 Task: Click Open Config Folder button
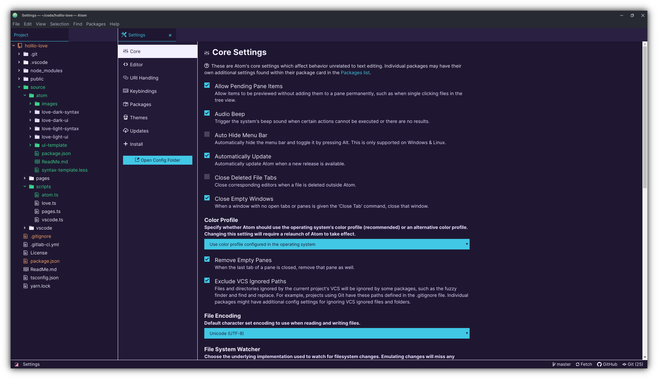[x=158, y=160]
